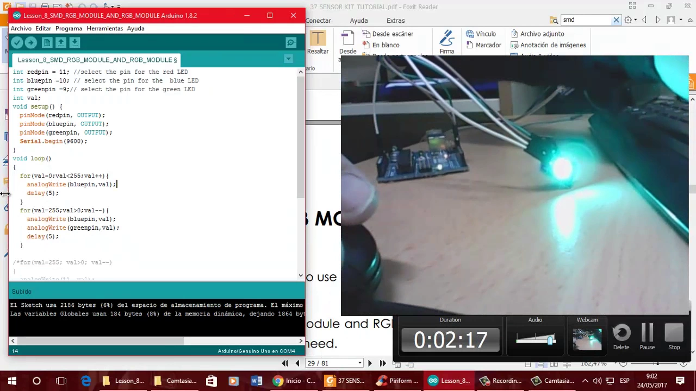Open the Herramientas menu in Arduino
This screenshot has width=696, height=391.
(104, 28)
